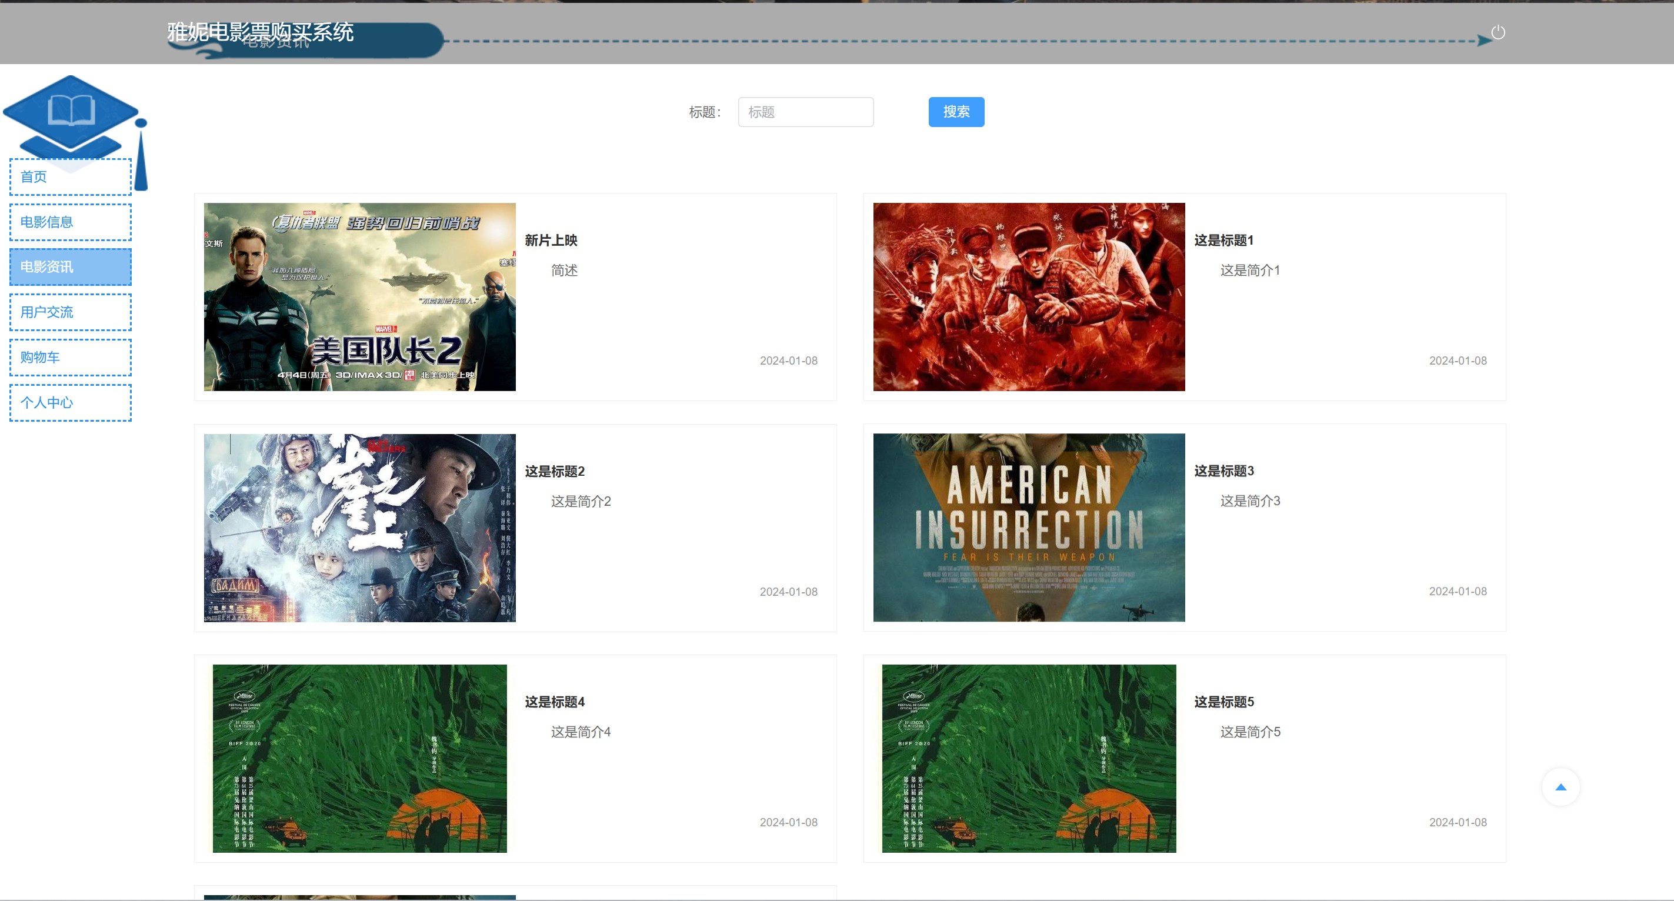Select the highlighted 电影资讯 menu item
The image size is (1674, 901).
pyautogui.click(x=70, y=267)
